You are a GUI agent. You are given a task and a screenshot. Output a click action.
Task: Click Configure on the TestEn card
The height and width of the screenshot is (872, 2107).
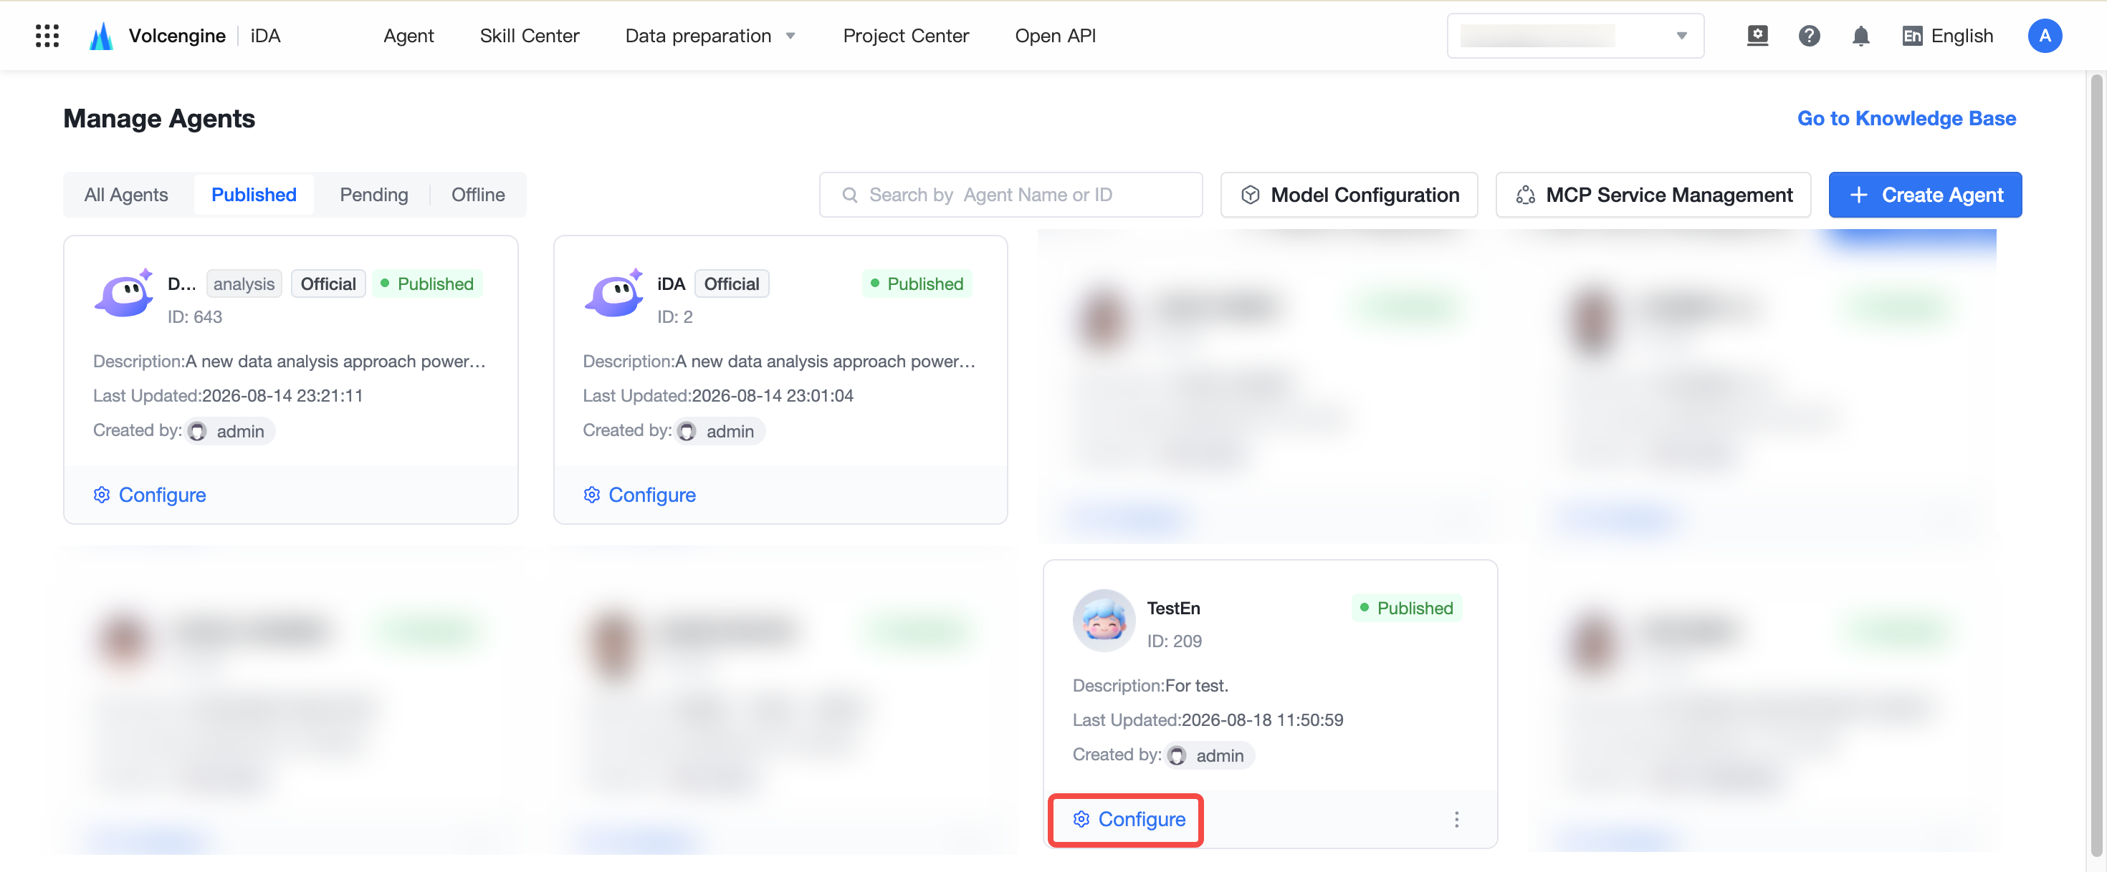[x=1129, y=819]
